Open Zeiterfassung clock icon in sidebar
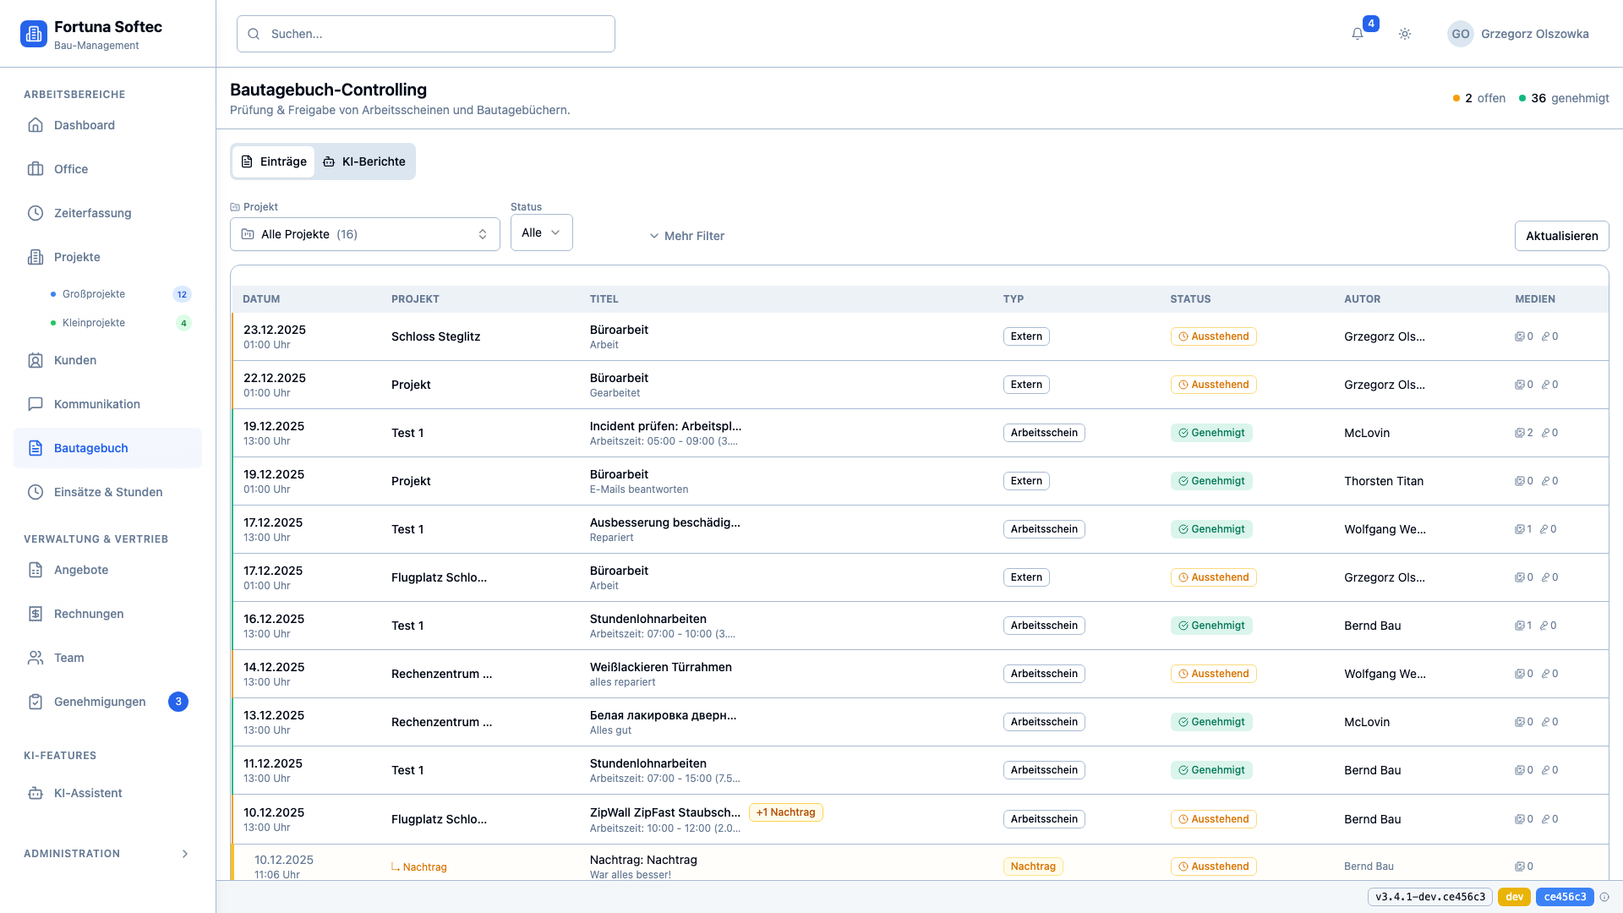1623x913 pixels. click(x=36, y=213)
